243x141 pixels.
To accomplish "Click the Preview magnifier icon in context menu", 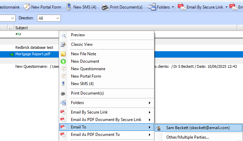I will coord(63,35).
